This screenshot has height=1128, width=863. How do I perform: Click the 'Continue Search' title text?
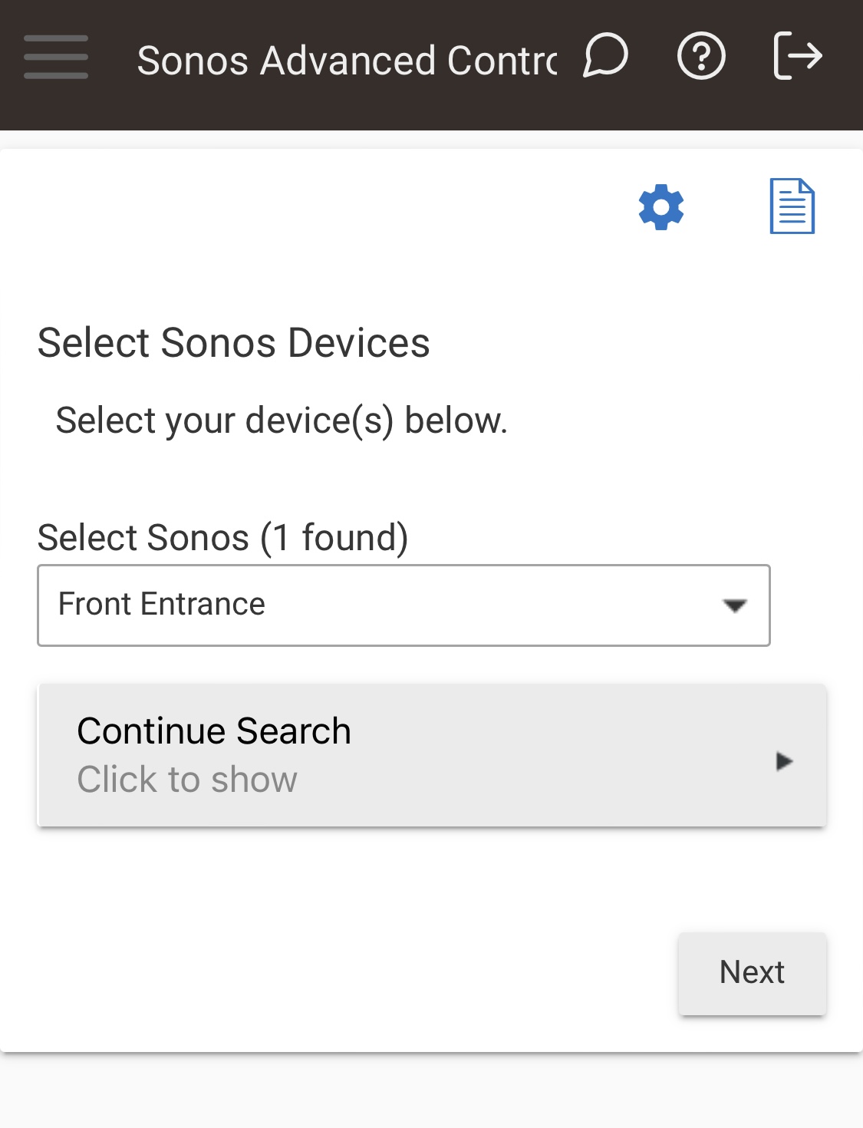214,731
